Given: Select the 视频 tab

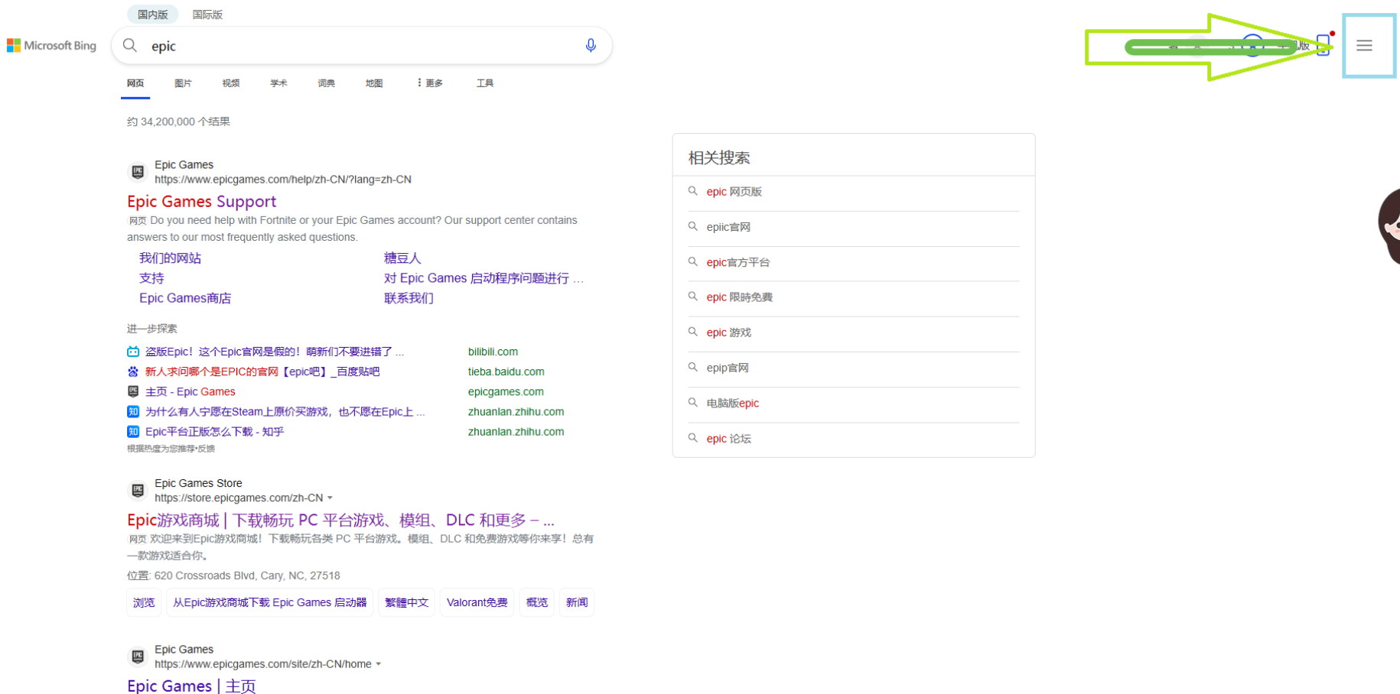Looking at the screenshot, I should 231,83.
